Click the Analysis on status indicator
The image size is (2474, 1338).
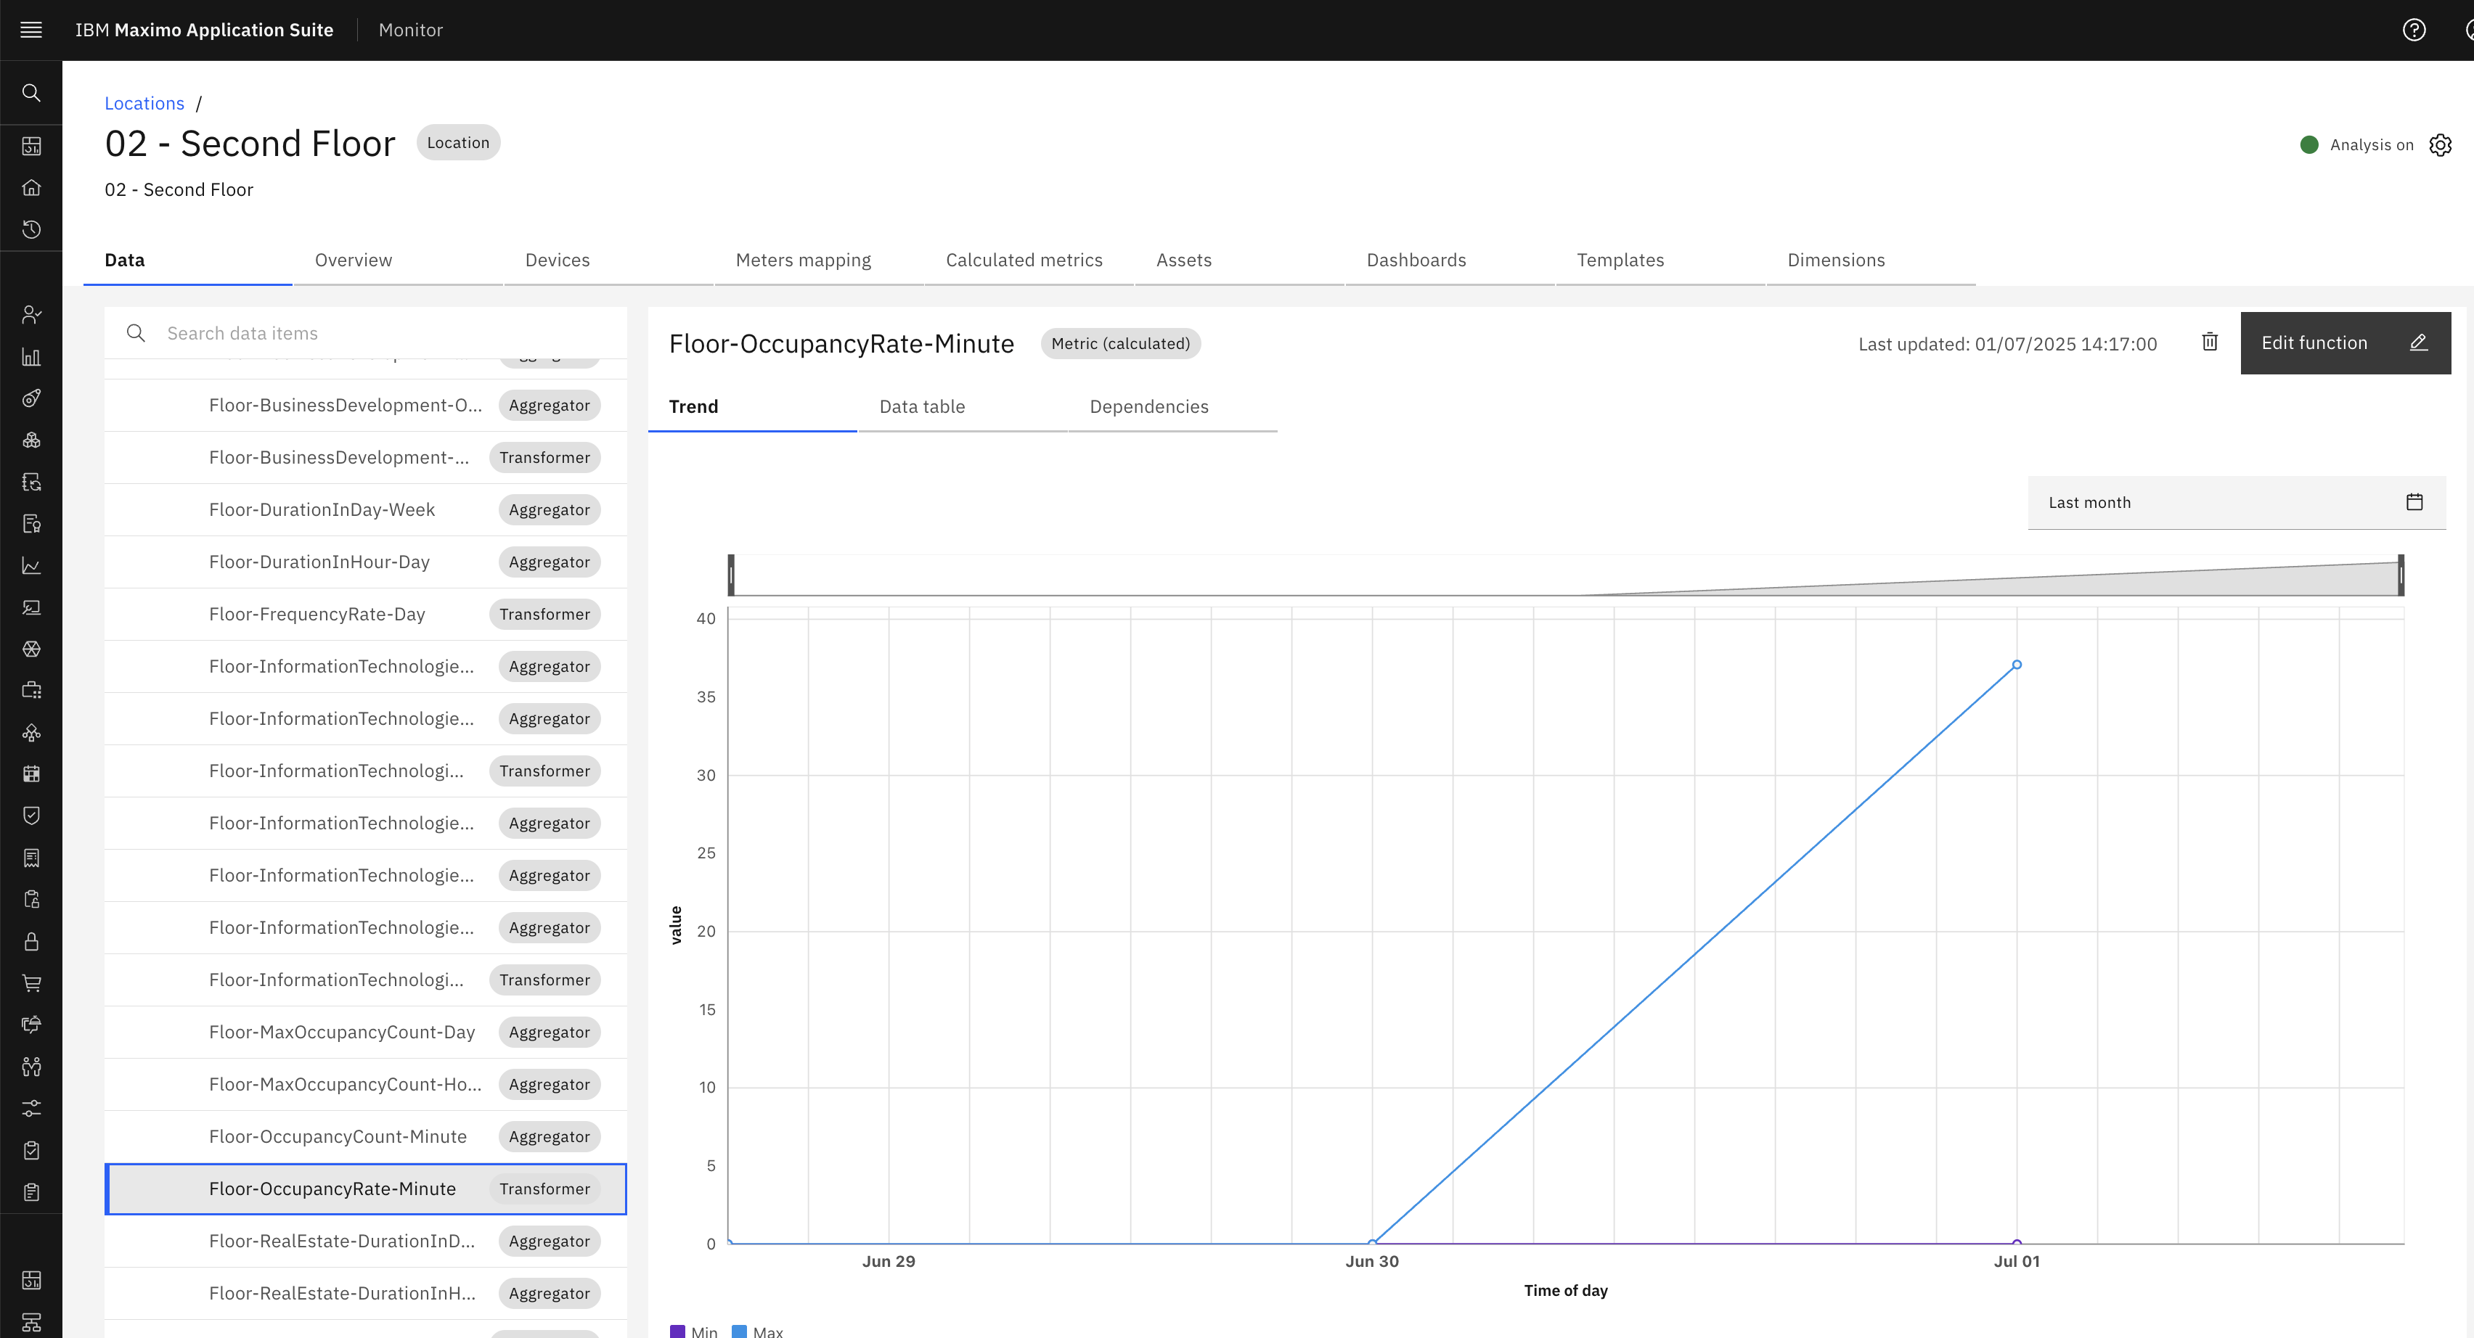2357,145
